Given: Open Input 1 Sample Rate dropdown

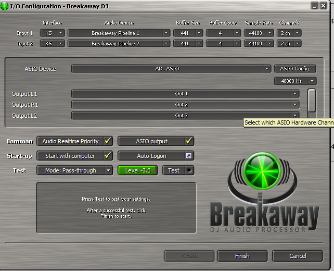Looking at the screenshot, I should 259,33.
